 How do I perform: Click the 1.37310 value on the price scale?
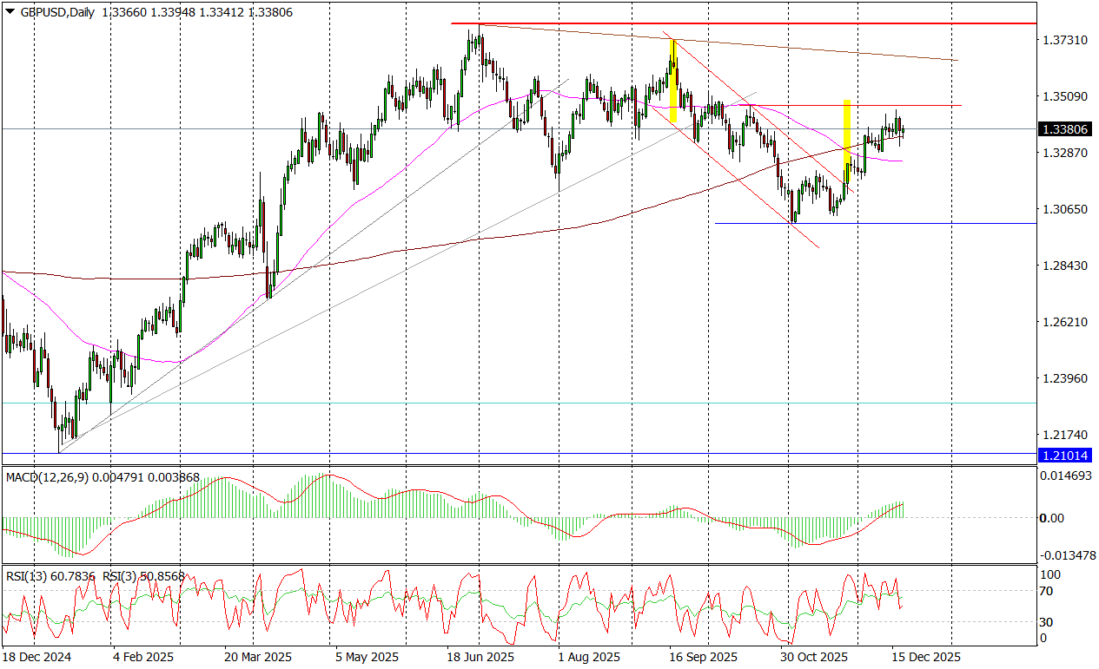pos(1064,41)
